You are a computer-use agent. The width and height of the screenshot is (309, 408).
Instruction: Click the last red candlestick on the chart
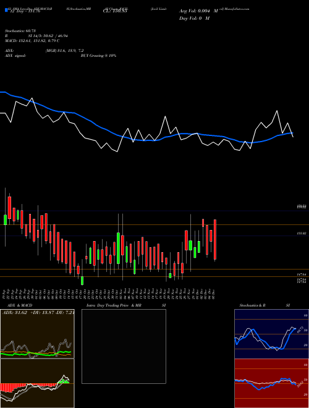pyautogui.click(x=215, y=240)
